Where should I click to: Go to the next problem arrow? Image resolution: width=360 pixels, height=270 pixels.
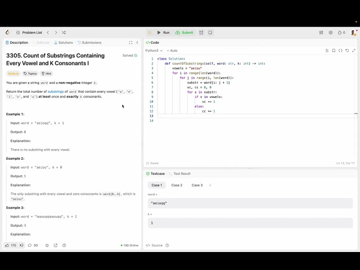[55, 33]
